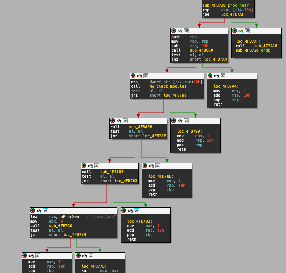The width and height of the screenshot is (286, 273).
Task: Click edit pencil icon on loc_4FB78E node
Action: pos(151,166)
